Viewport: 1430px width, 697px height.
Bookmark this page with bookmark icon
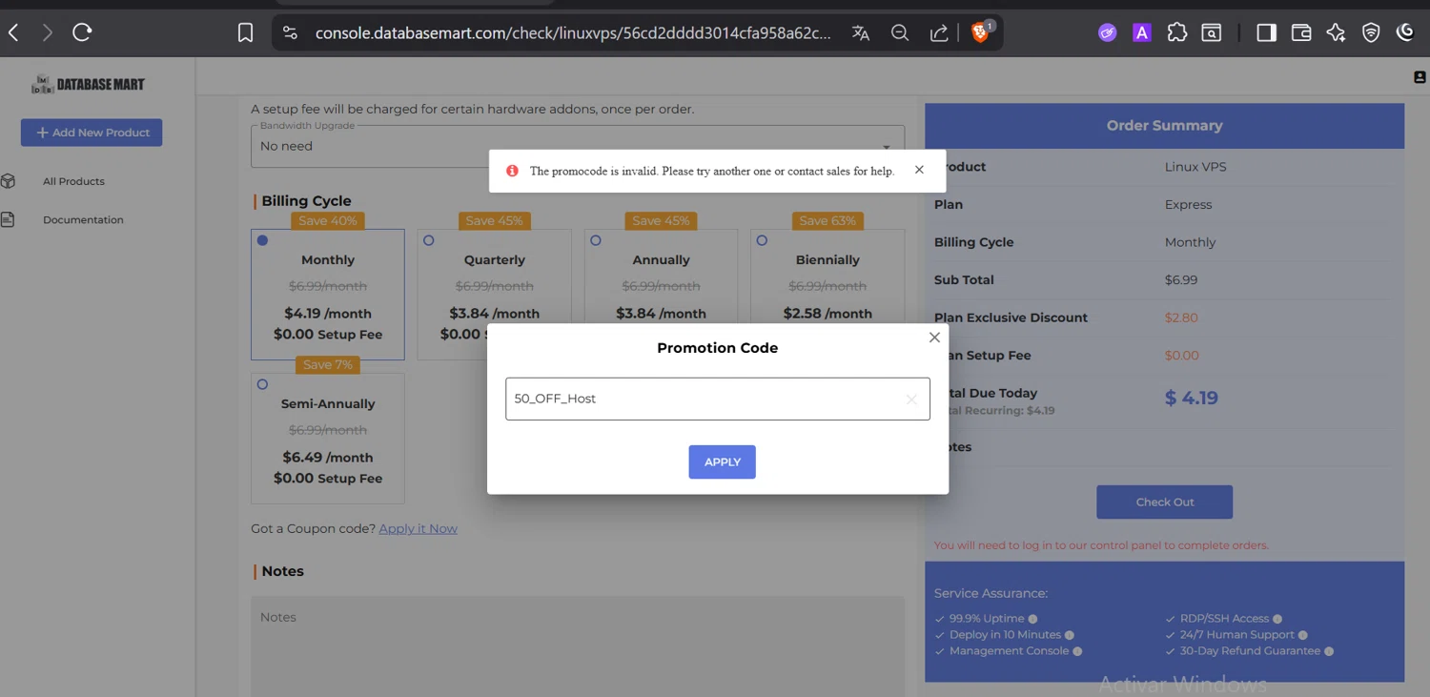tap(245, 32)
